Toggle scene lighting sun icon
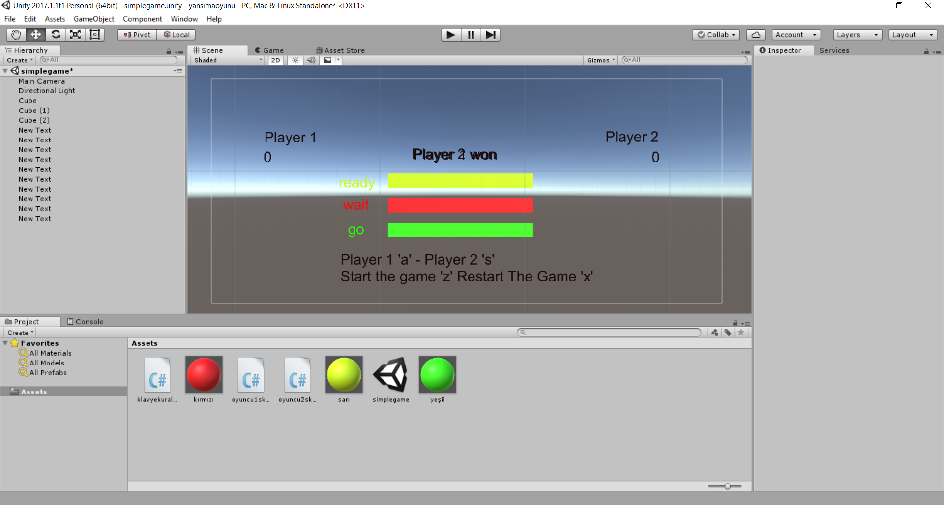 [295, 60]
